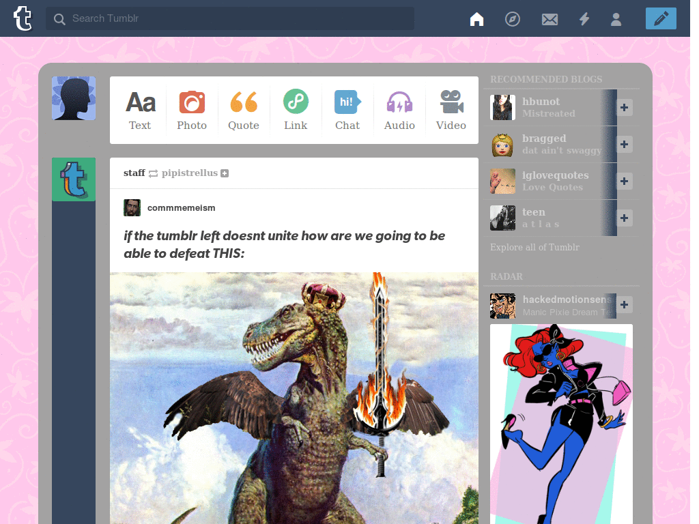
Task: Follow iglovequotes with the plus button
Action: click(x=624, y=181)
